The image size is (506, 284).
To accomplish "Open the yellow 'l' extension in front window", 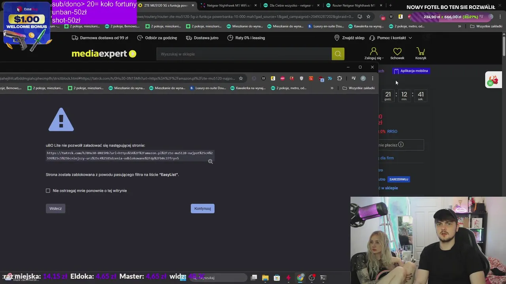I will click(x=273, y=78).
